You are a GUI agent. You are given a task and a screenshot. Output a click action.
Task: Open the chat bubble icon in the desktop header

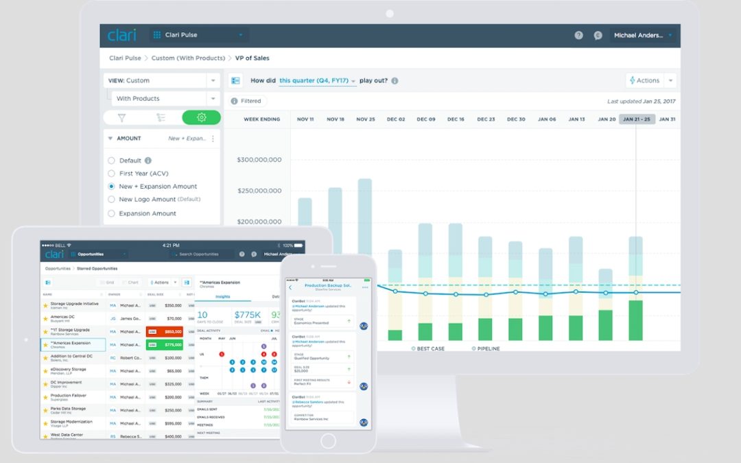[598, 36]
